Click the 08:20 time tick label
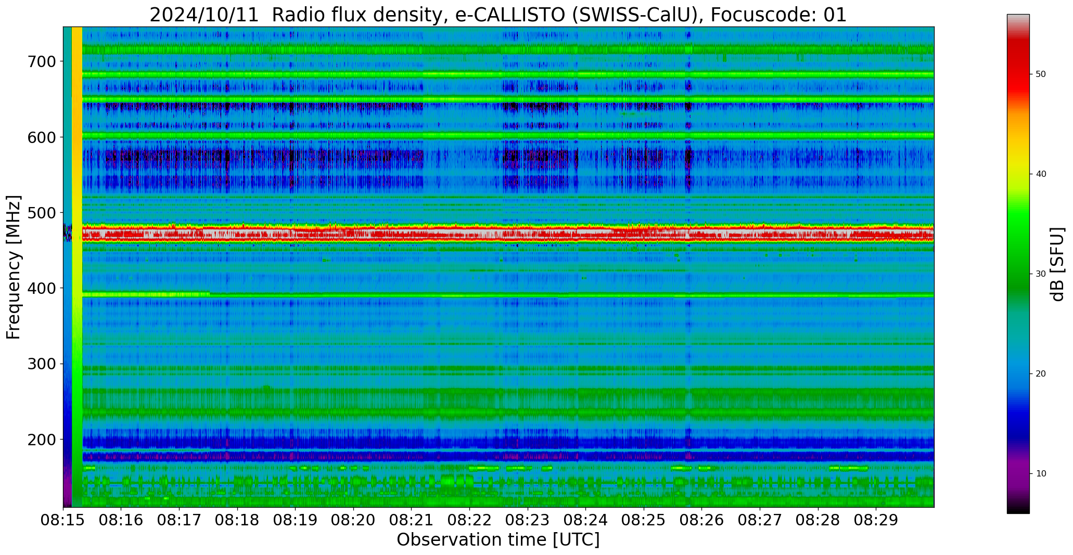This screenshot has height=555, width=1073. pos(353,520)
